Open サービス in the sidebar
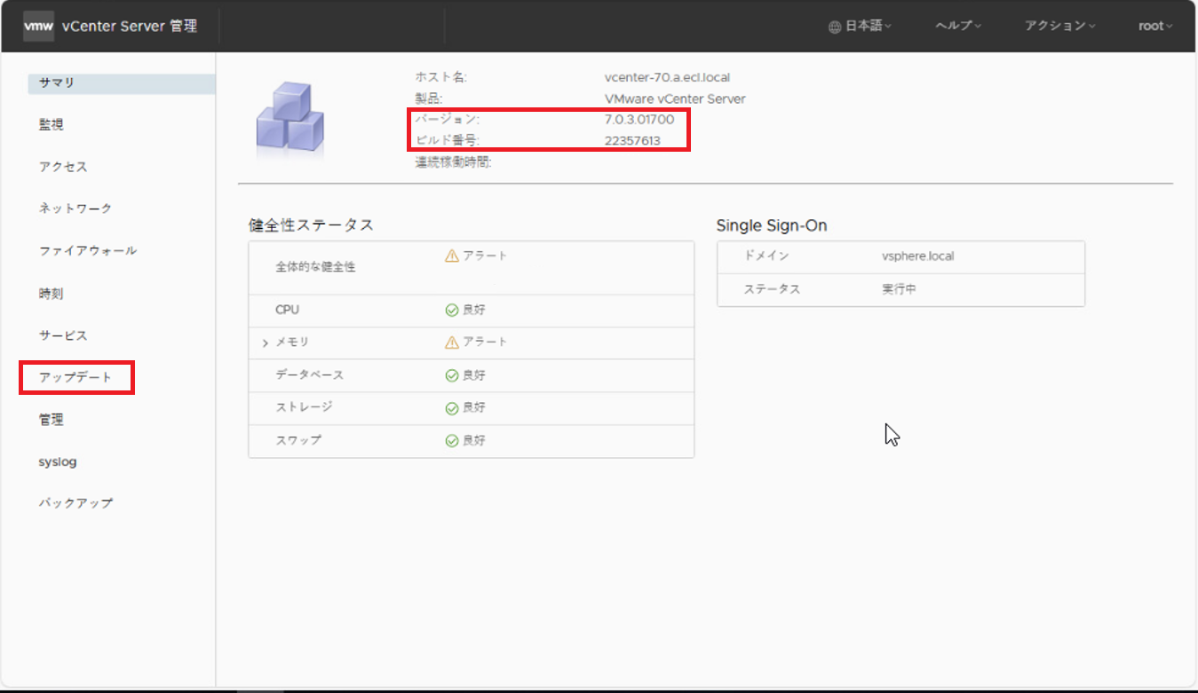The image size is (1198, 693). [63, 335]
